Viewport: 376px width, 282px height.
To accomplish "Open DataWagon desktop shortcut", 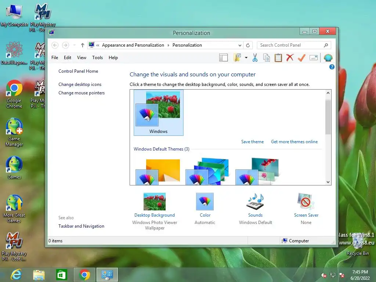I will coord(14,53).
